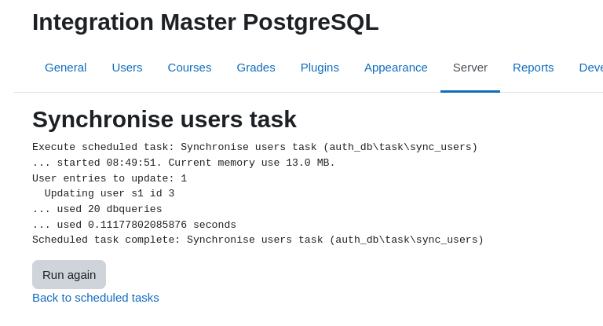
Task: Click the Integration Master PostgreSQL title
Action: [x=206, y=22]
